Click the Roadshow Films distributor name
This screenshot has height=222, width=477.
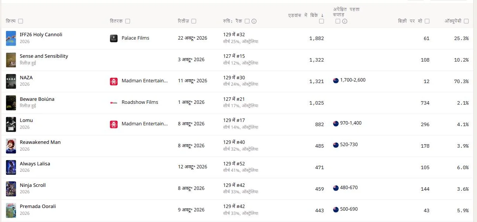coord(140,102)
